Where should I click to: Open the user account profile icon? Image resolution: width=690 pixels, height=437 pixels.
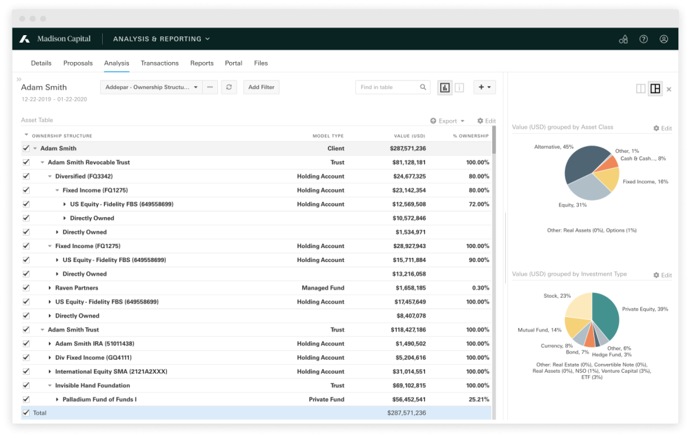(664, 39)
